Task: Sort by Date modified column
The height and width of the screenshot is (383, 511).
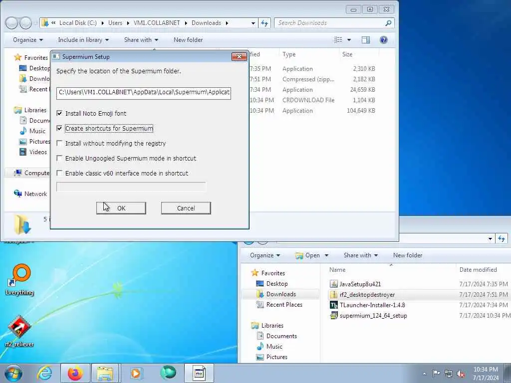Action: (478, 270)
